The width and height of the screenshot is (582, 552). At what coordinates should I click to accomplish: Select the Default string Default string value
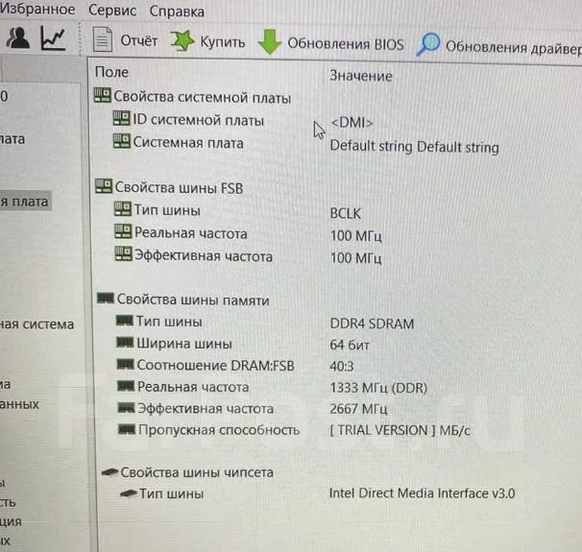coord(414,147)
